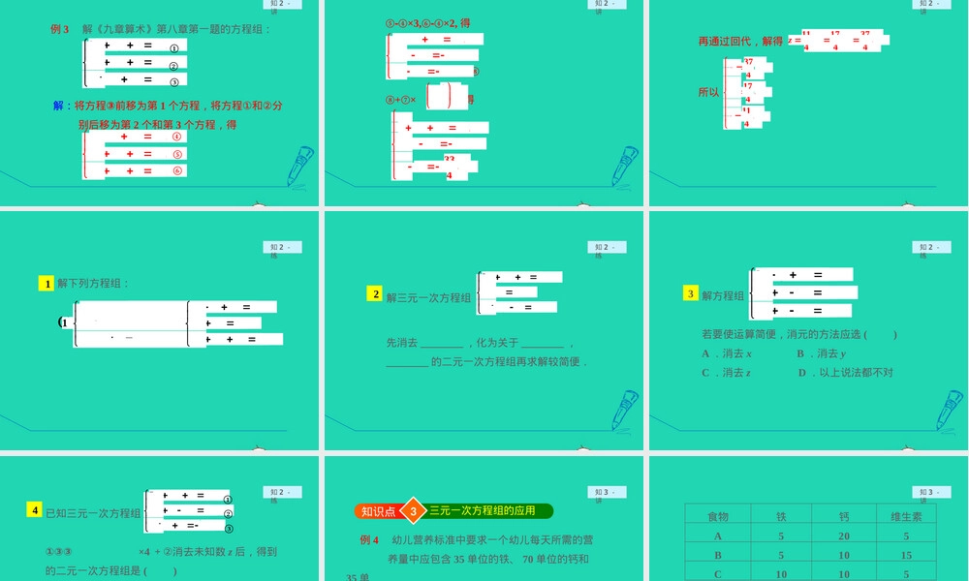Click the green 三元一次方程组的应用 banner
Screen dimensions: 969x581
click(x=485, y=510)
